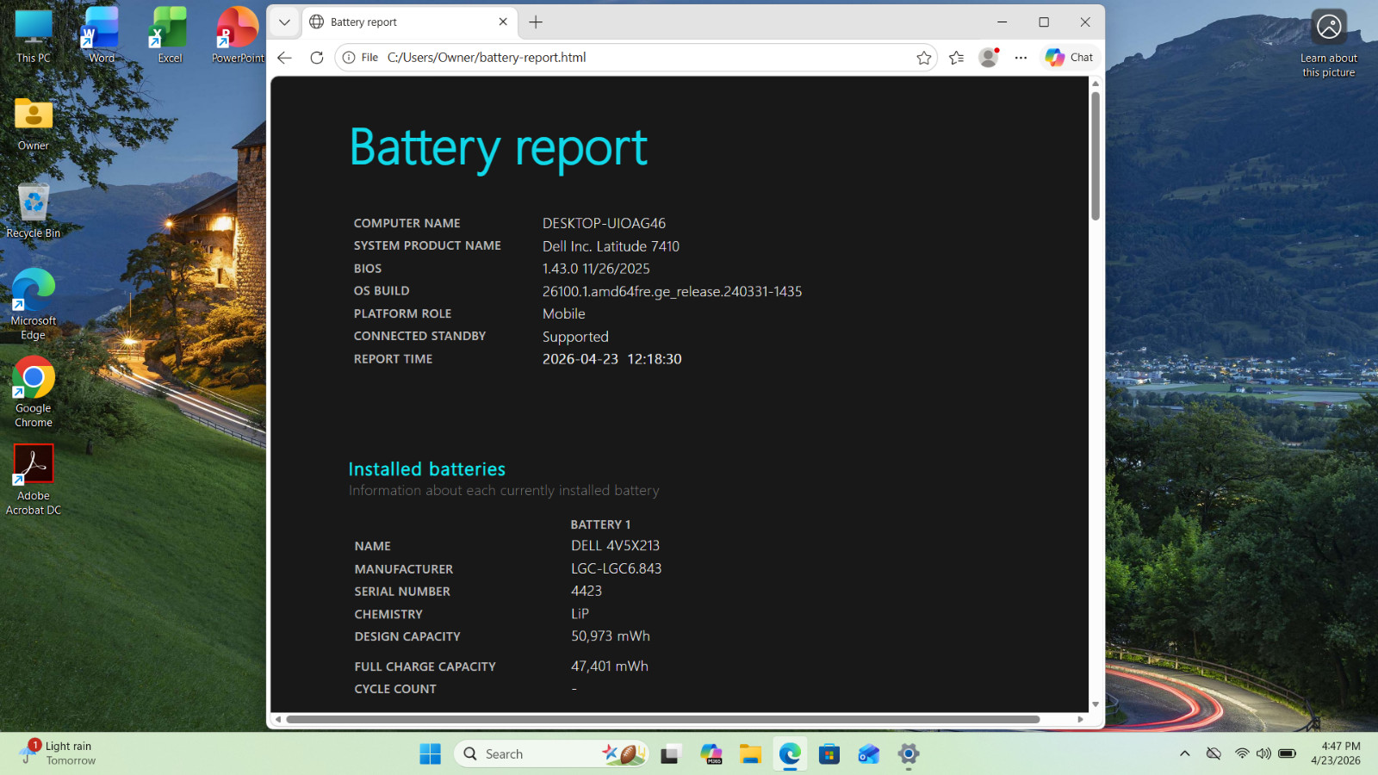
Task: Open Microsoft 365 Copilot taskbar icon
Action: pos(711,754)
